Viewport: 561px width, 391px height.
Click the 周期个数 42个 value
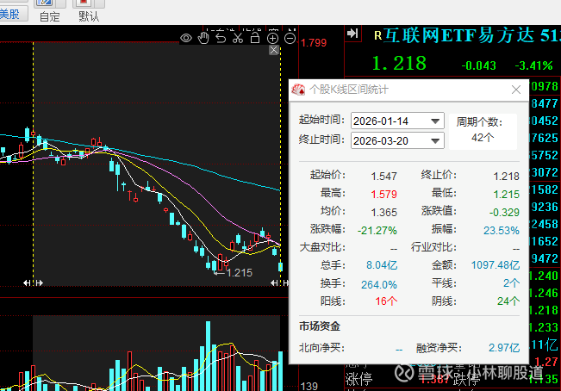click(x=483, y=137)
